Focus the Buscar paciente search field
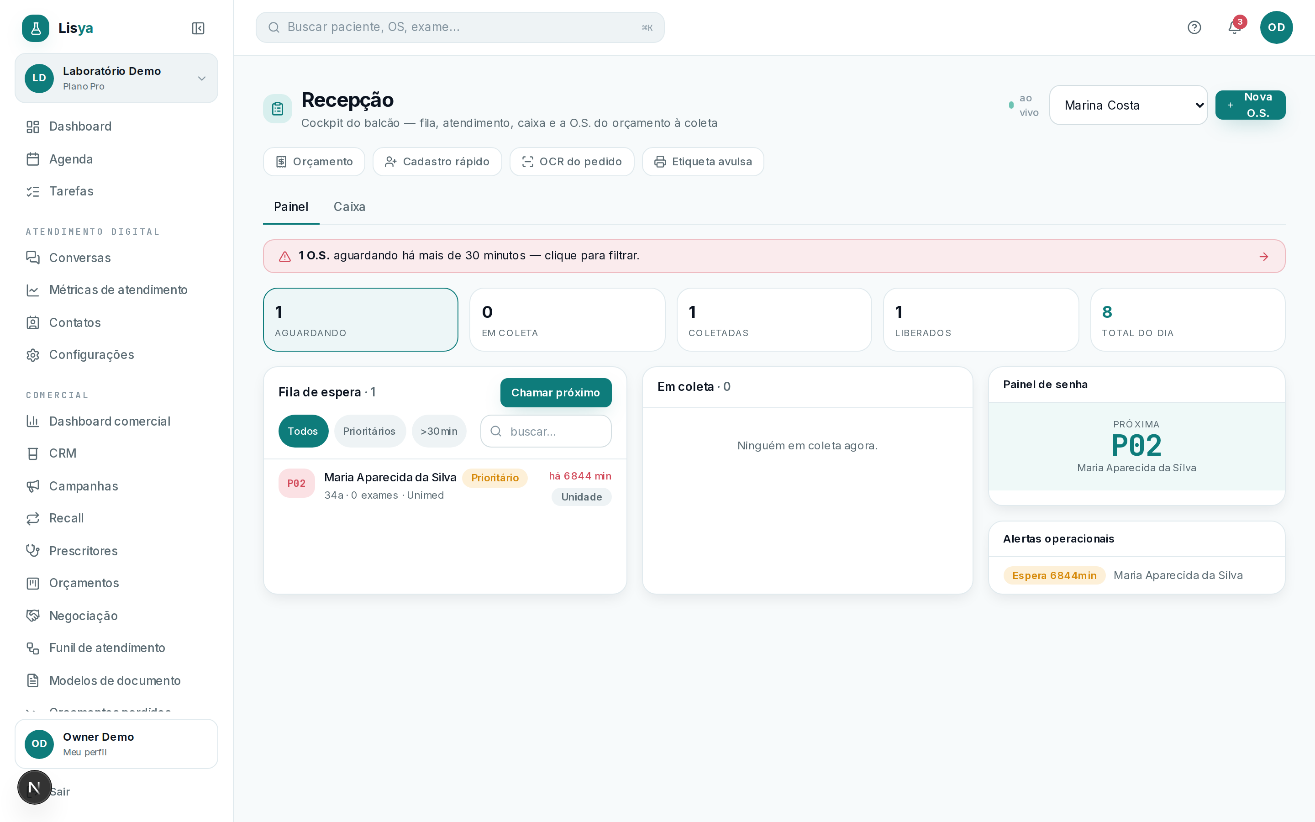 [x=460, y=27]
